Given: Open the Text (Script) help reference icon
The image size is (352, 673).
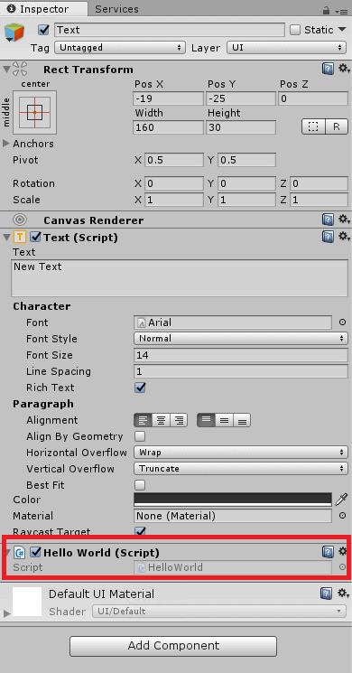Looking at the screenshot, I should point(328,237).
